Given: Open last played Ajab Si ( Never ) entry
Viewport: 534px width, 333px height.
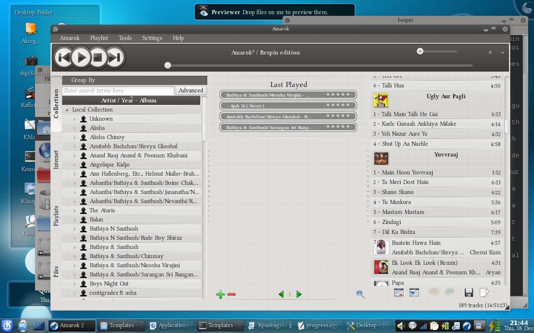Looking at the screenshot, I should pyautogui.click(x=288, y=106).
